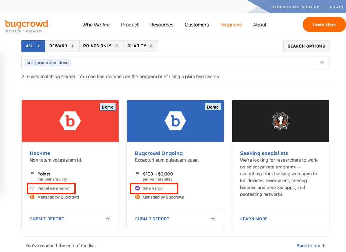Click Bugcrowd Ongoing Managed by Bugcrowd icon
Screen dimensions: 346x252
pyautogui.click(x=137, y=197)
